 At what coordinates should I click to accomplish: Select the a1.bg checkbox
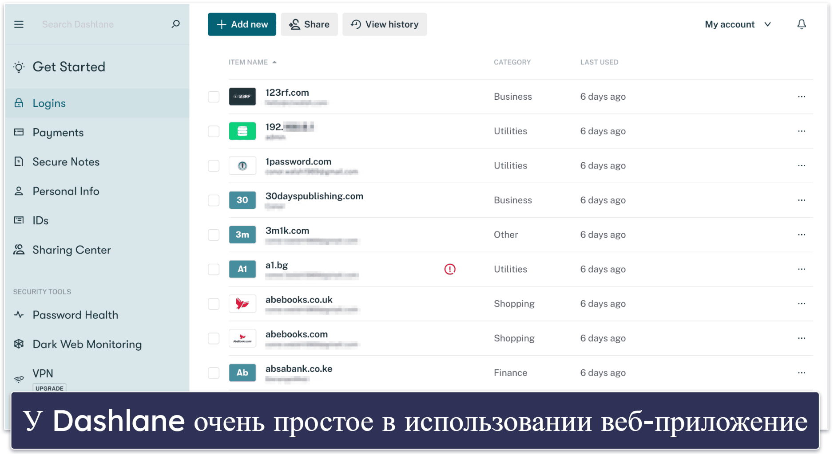point(214,269)
